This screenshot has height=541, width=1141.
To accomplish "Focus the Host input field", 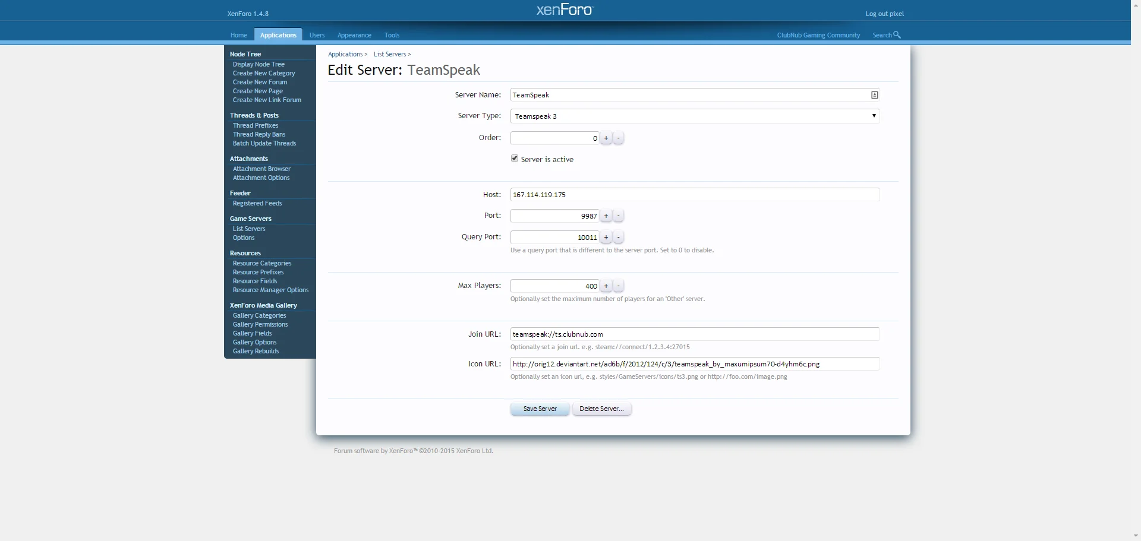I will [x=695, y=195].
